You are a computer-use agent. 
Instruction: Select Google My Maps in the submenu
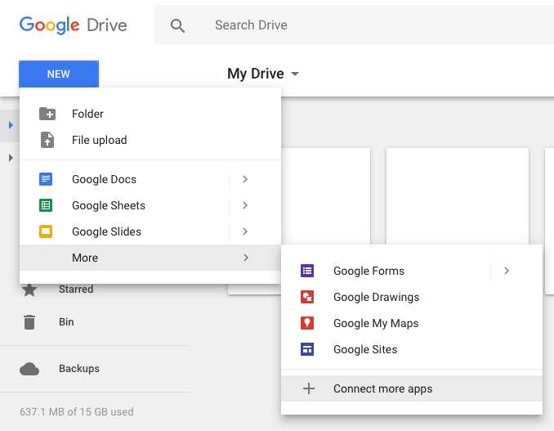tap(412, 323)
